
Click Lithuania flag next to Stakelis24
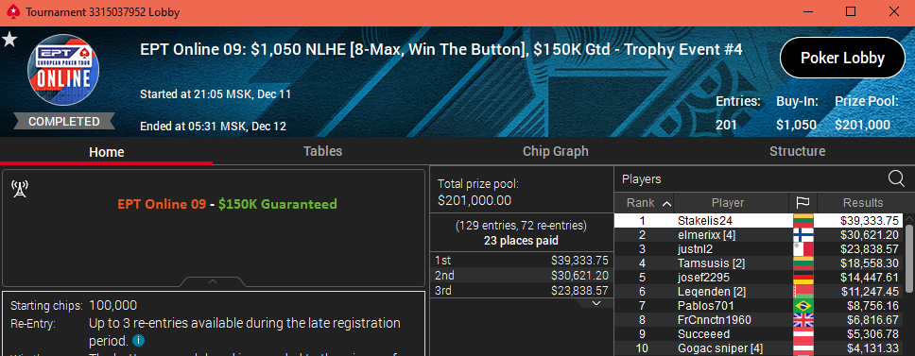[x=803, y=221]
